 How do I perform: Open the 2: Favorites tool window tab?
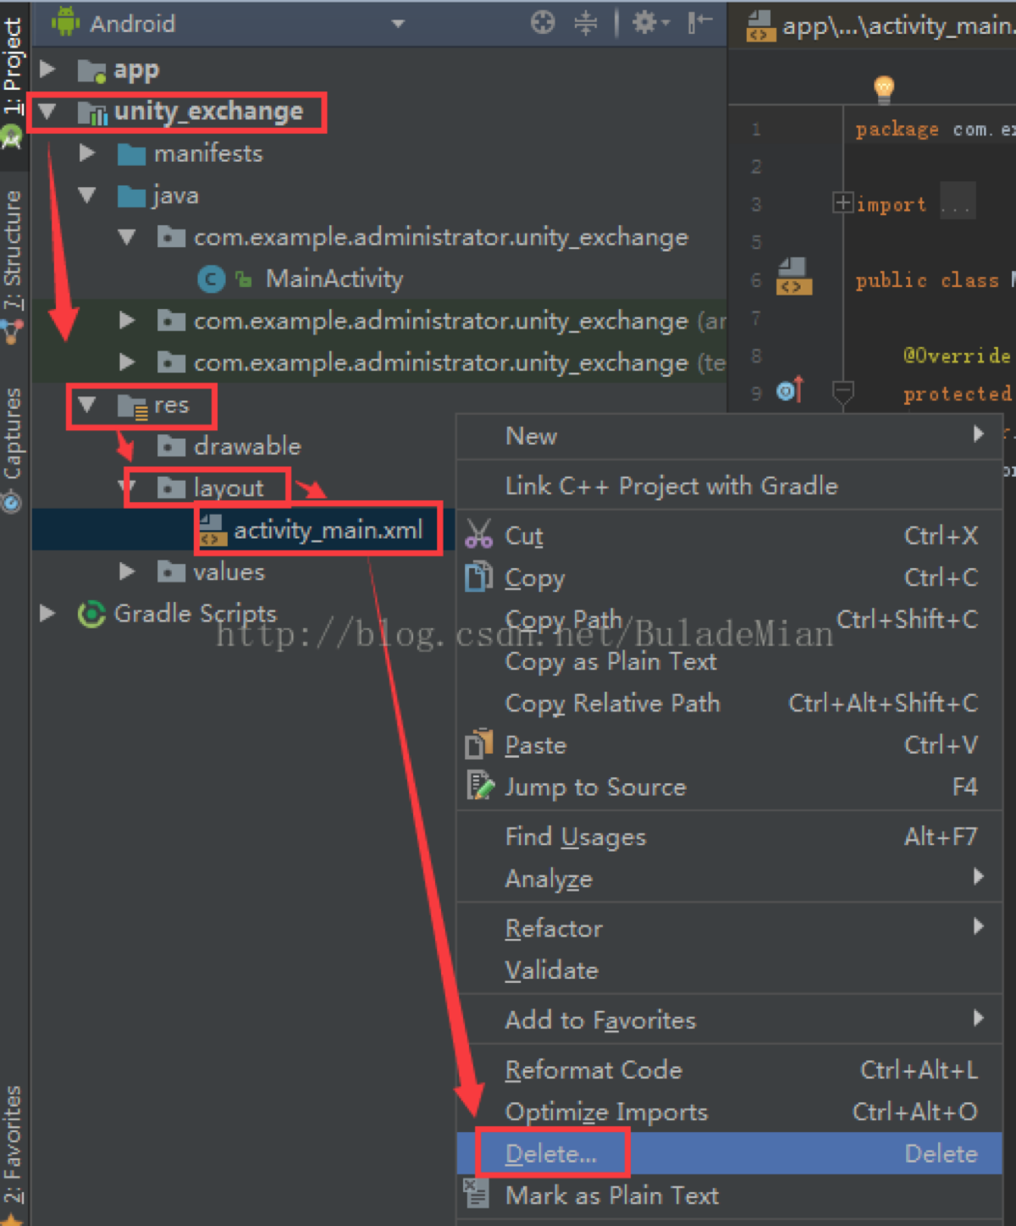[x=13, y=1145]
